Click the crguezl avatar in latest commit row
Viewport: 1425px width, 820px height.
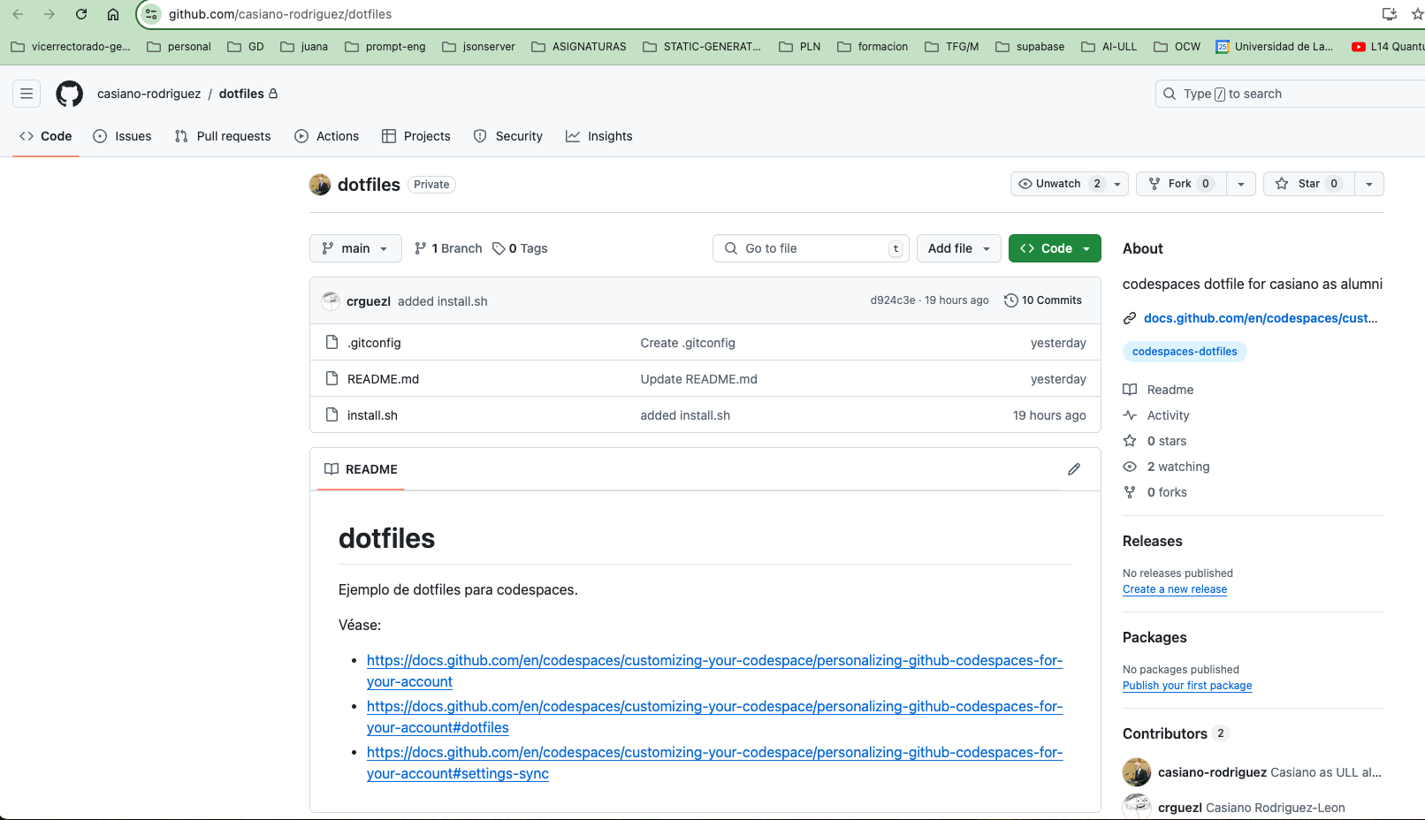pos(331,300)
